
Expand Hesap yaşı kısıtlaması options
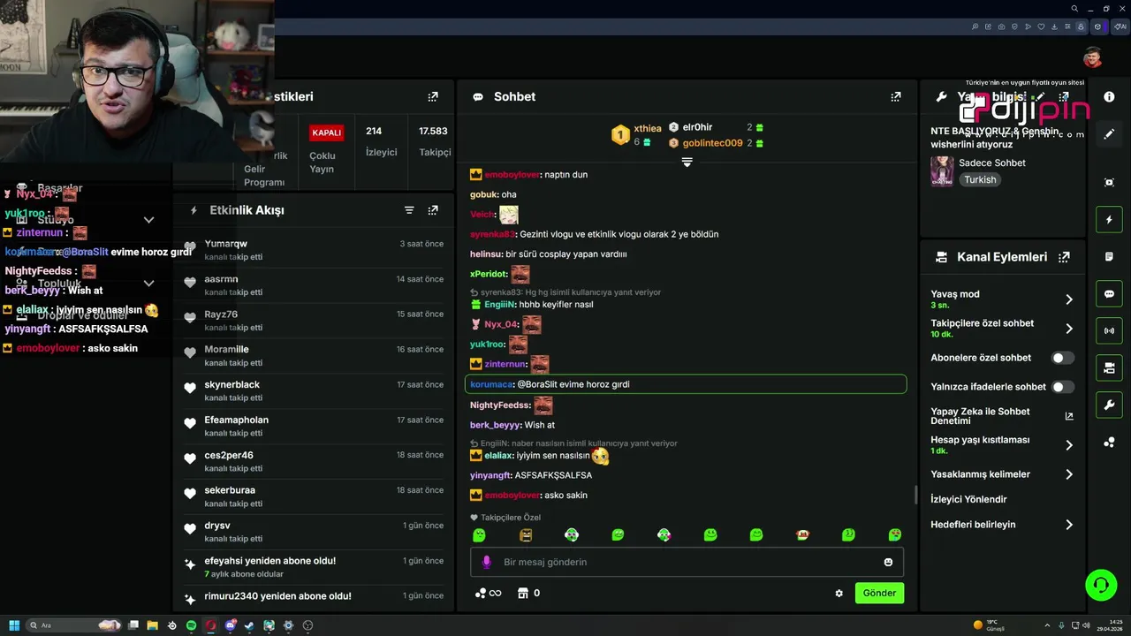pos(1069,445)
